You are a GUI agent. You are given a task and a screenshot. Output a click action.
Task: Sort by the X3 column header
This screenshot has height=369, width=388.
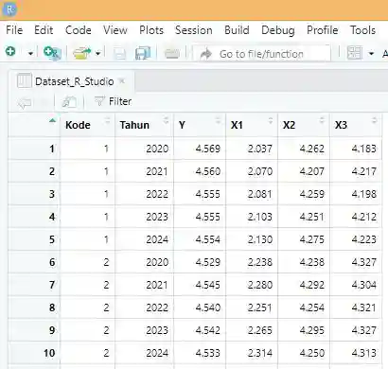click(356, 125)
